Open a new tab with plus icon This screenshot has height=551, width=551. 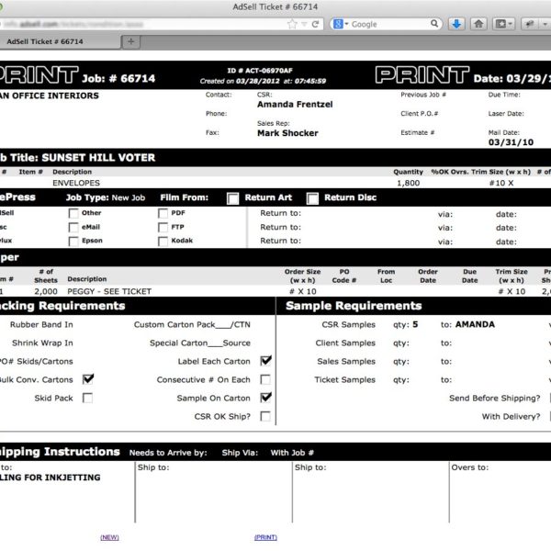(130, 41)
